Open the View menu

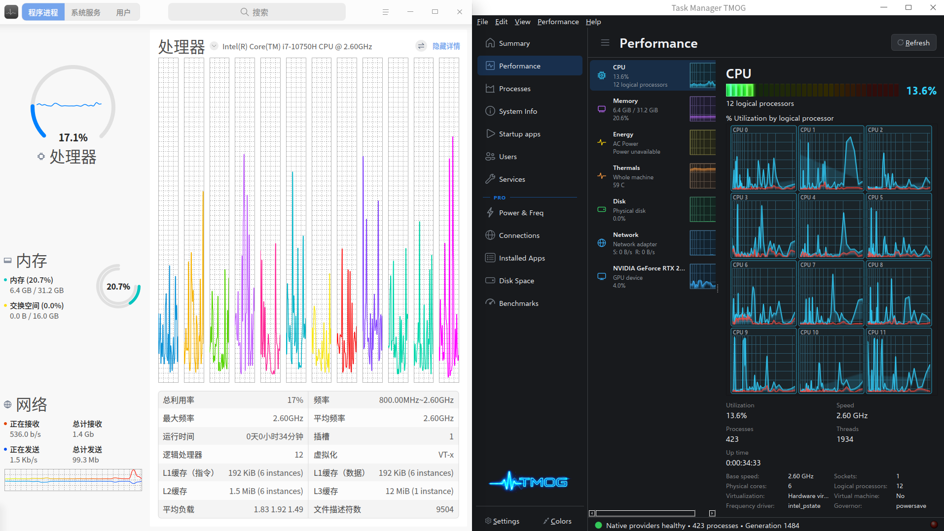[x=522, y=22]
